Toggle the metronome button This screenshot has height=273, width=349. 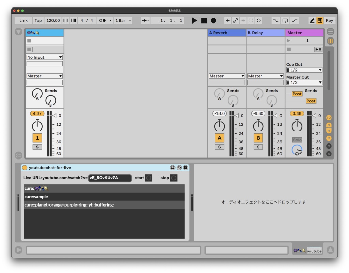102,21
